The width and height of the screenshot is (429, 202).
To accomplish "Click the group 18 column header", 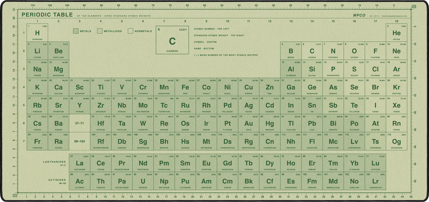I will click(396, 21).
